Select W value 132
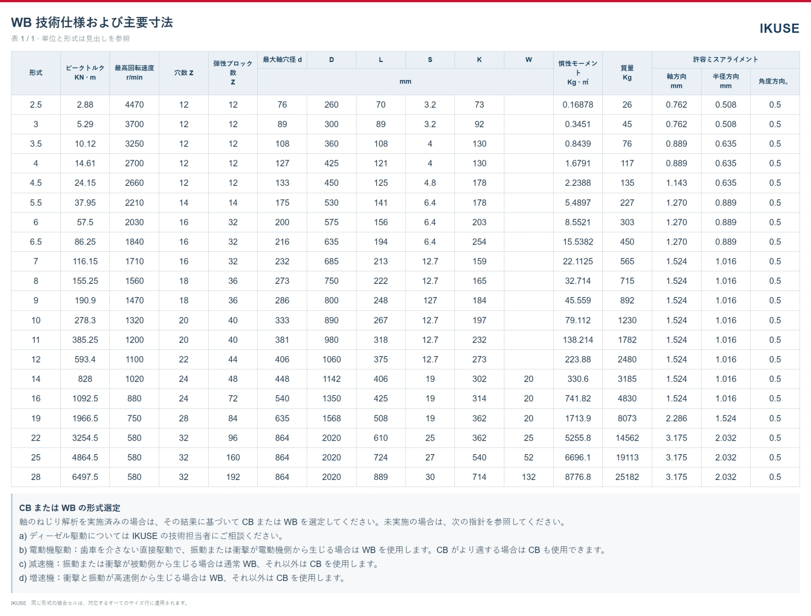 click(x=528, y=477)
